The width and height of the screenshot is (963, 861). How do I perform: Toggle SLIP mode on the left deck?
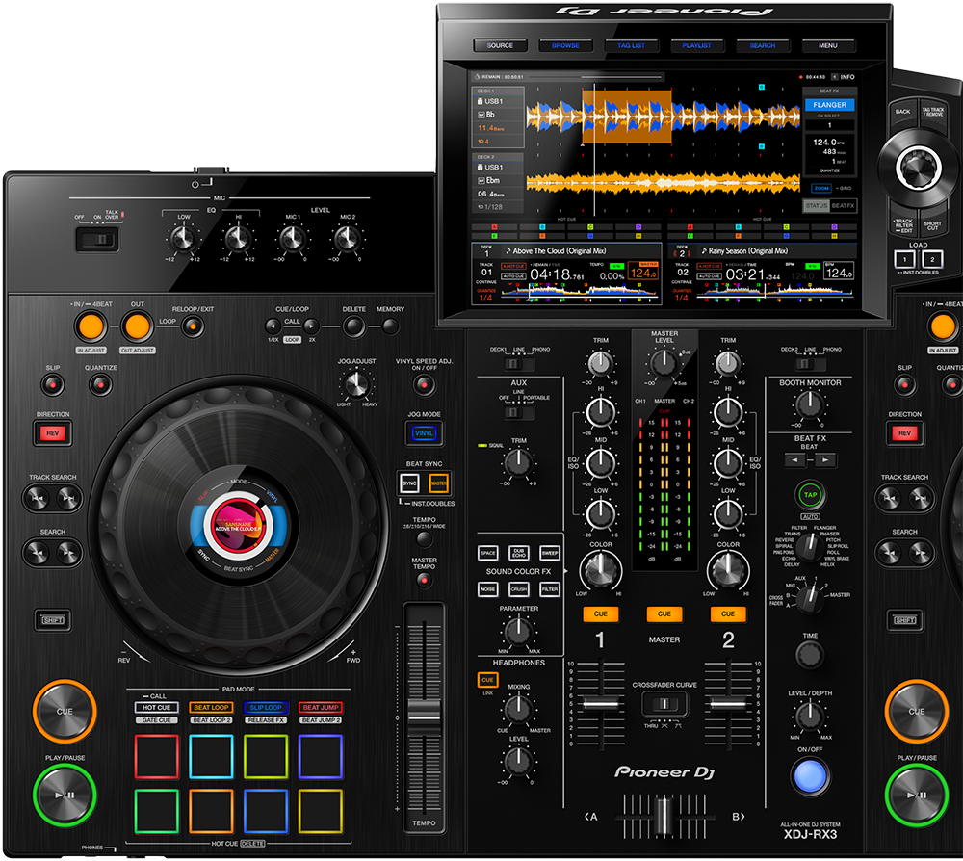(x=52, y=385)
